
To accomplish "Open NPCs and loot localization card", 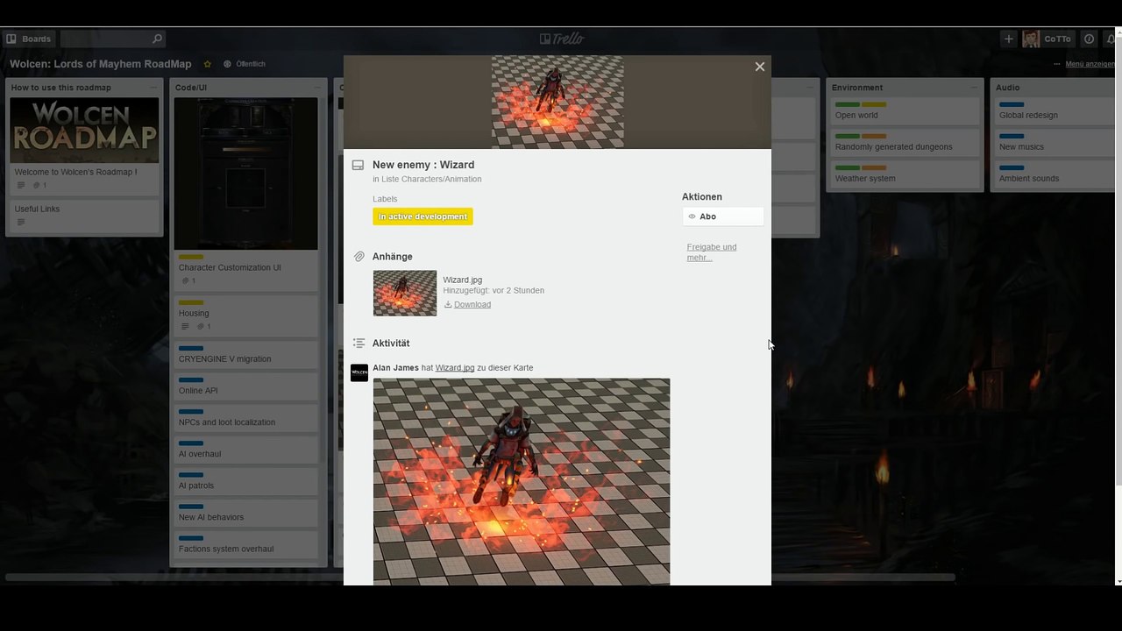I will click(x=245, y=418).
